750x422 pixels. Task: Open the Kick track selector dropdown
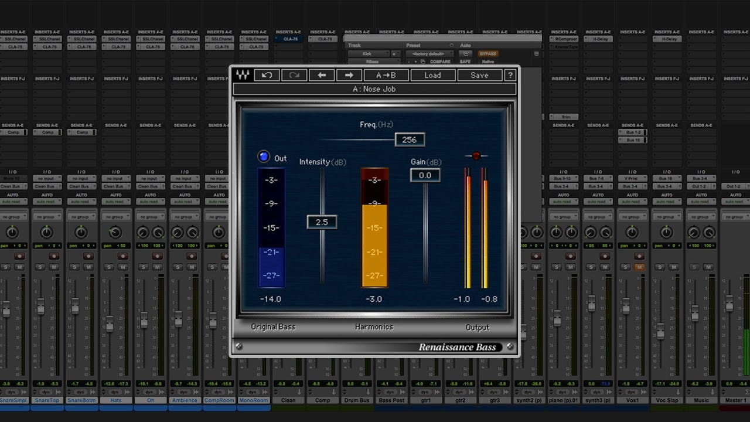pyautogui.click(x=367, y=53)
